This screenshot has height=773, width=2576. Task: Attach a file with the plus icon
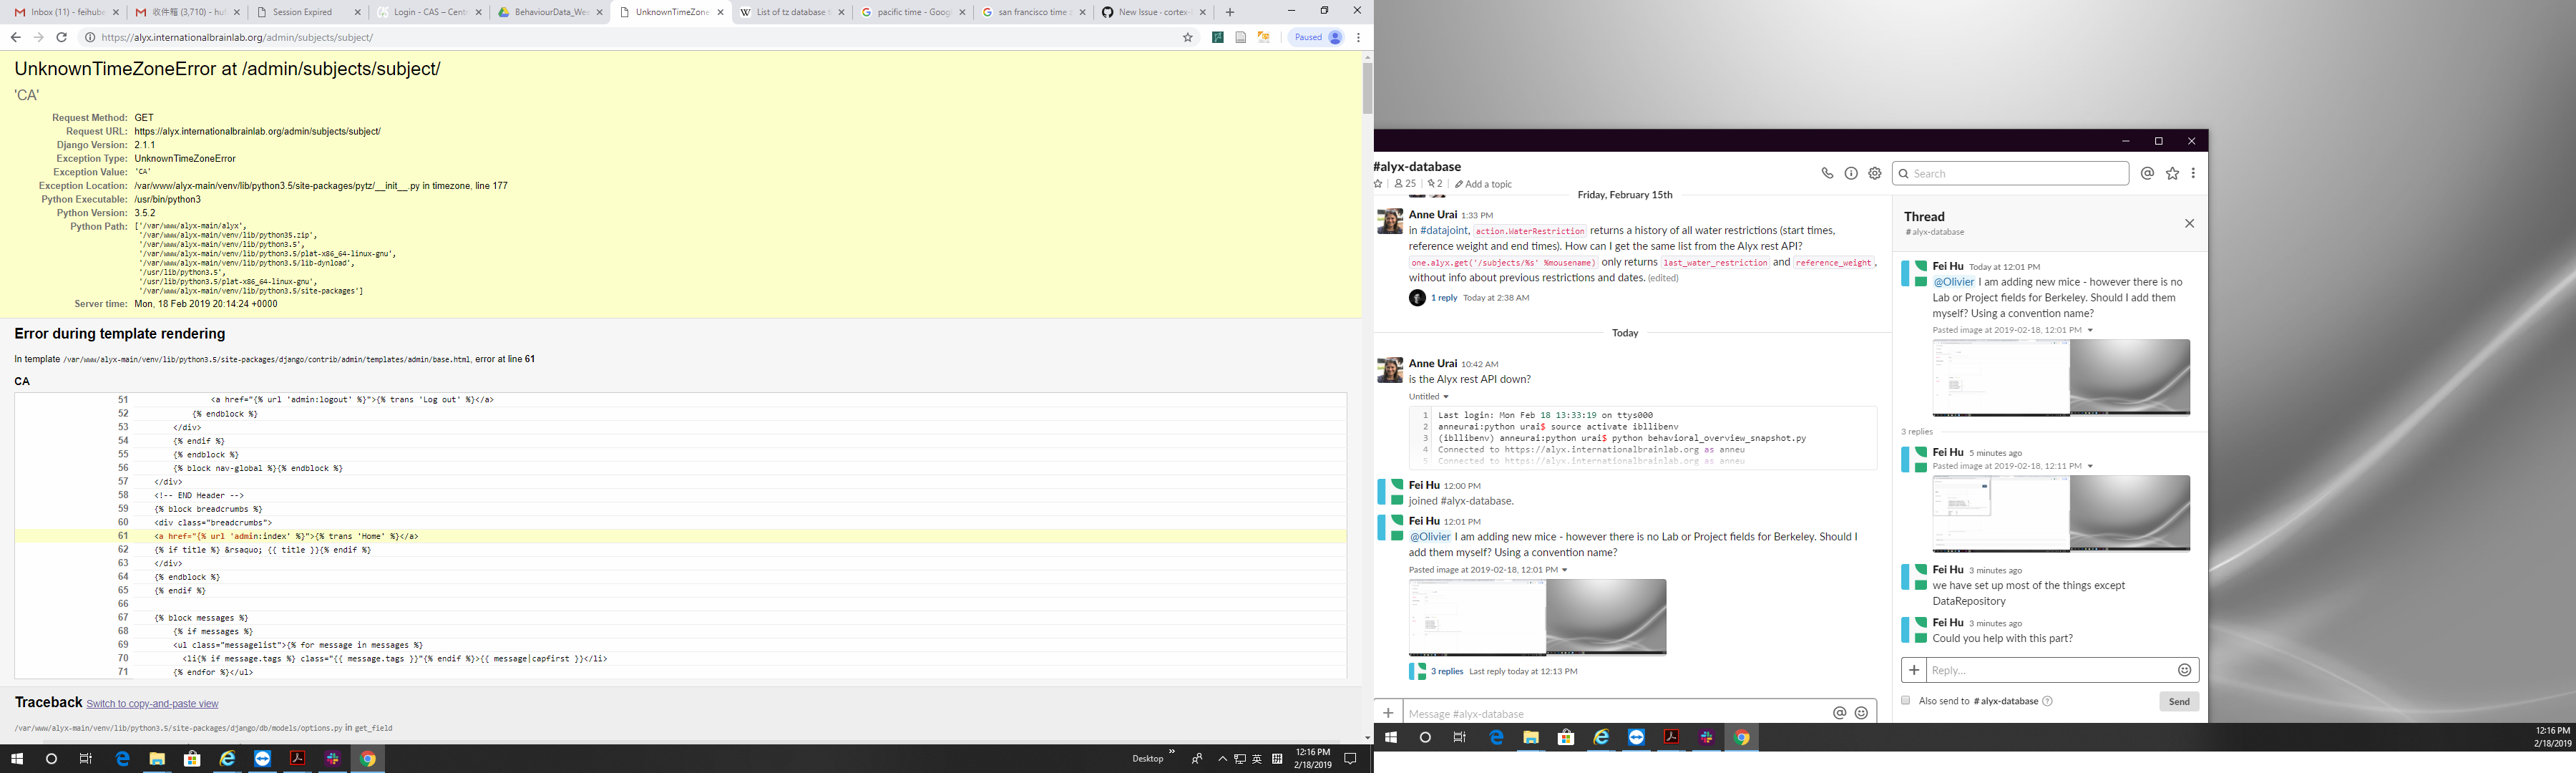coord(1913,670)
